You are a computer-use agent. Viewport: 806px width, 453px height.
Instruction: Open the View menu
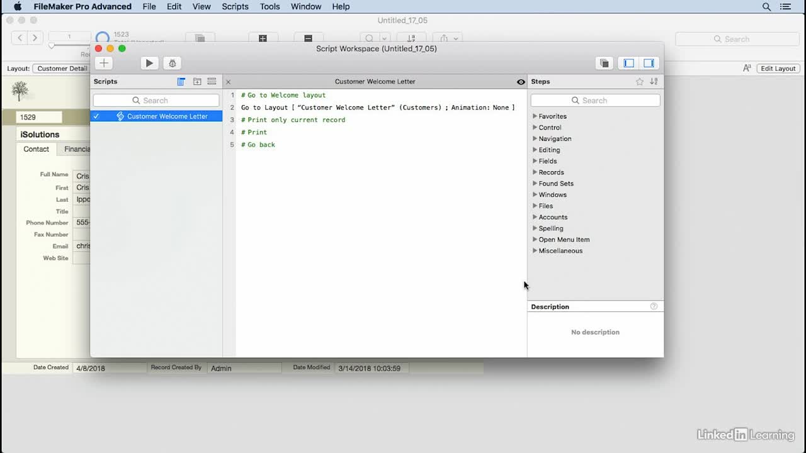(201, 6)
